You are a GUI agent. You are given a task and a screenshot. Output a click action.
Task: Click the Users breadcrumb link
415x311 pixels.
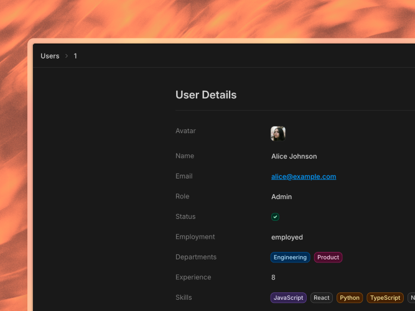(x=50, y=56)
